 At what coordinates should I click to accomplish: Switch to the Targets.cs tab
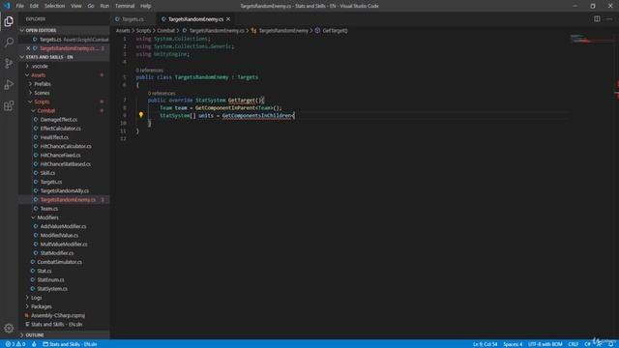(x=133, y=19)
